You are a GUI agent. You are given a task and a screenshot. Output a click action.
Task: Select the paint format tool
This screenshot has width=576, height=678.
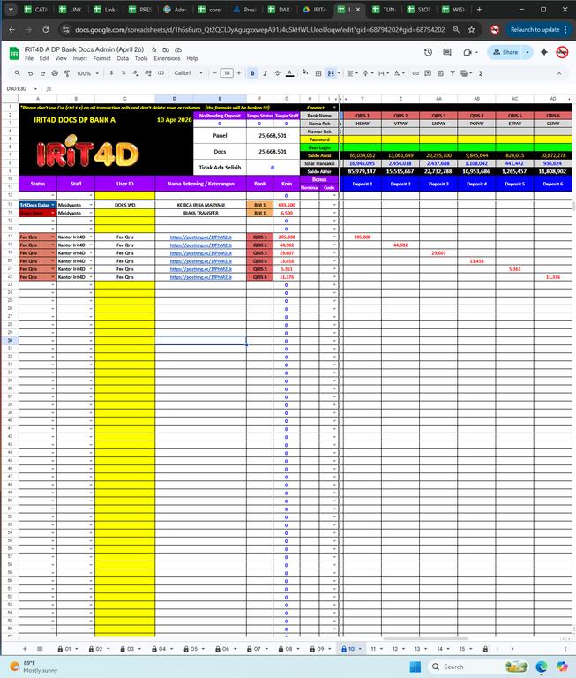click(x=67, y=73)
